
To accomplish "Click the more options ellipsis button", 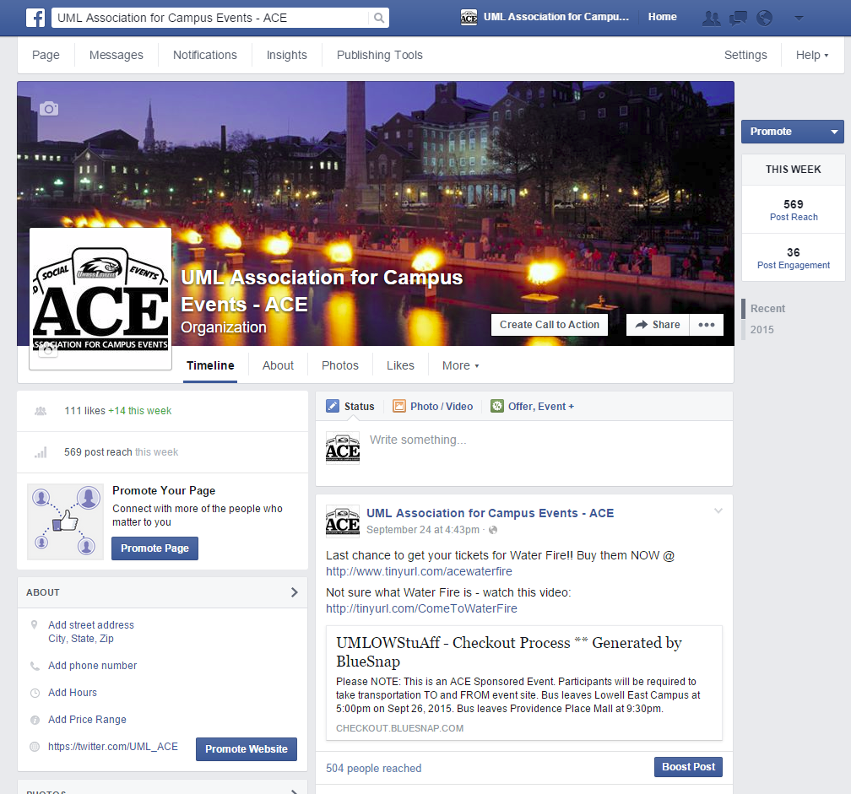I will coord(706,325).
